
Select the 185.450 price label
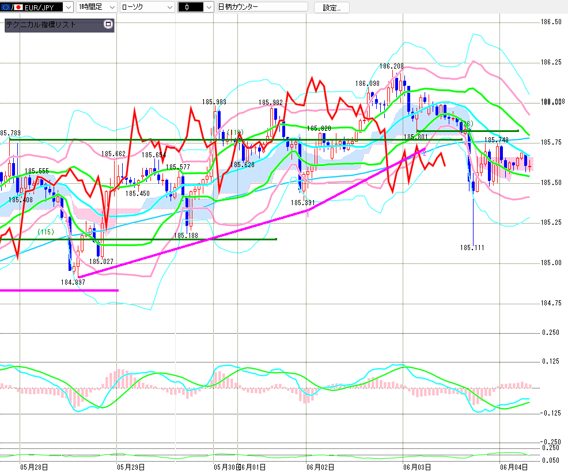click(x=137, y=194)
